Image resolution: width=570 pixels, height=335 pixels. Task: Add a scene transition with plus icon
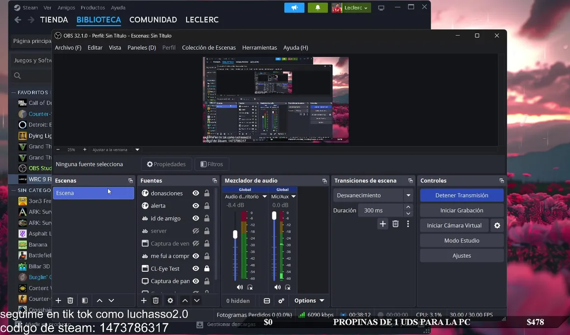point(383,224)
